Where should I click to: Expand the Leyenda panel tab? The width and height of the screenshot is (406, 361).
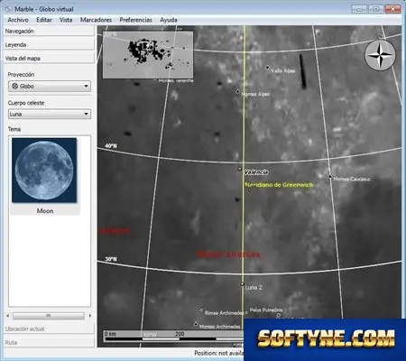(49, 45)
